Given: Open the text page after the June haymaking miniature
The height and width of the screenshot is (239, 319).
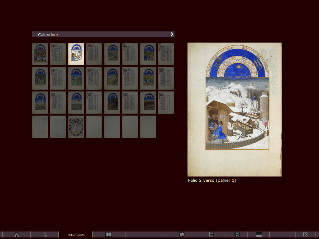Looking at the screenshot, I should [94, 78].
